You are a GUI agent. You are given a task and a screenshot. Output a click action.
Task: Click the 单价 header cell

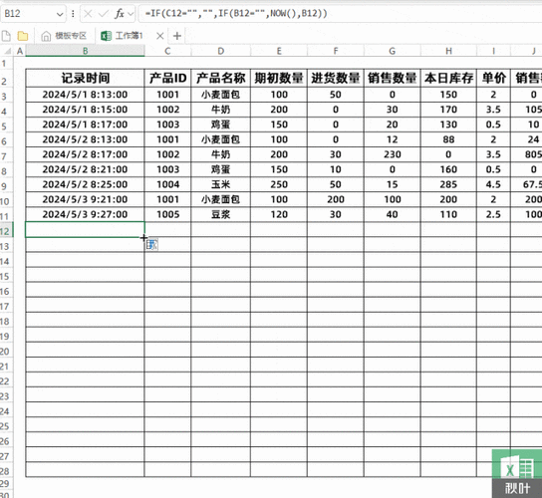click(x=493, y=78)
